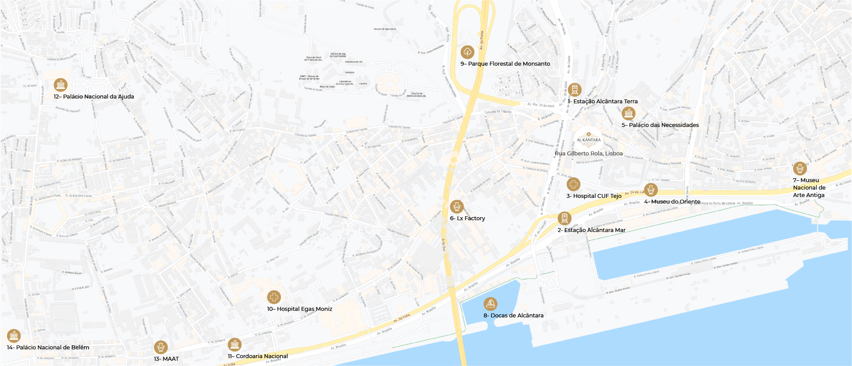The image size is (852, 366).
Task: Click the Estação Alcântara Mar train icon
Action: (564, 218)
